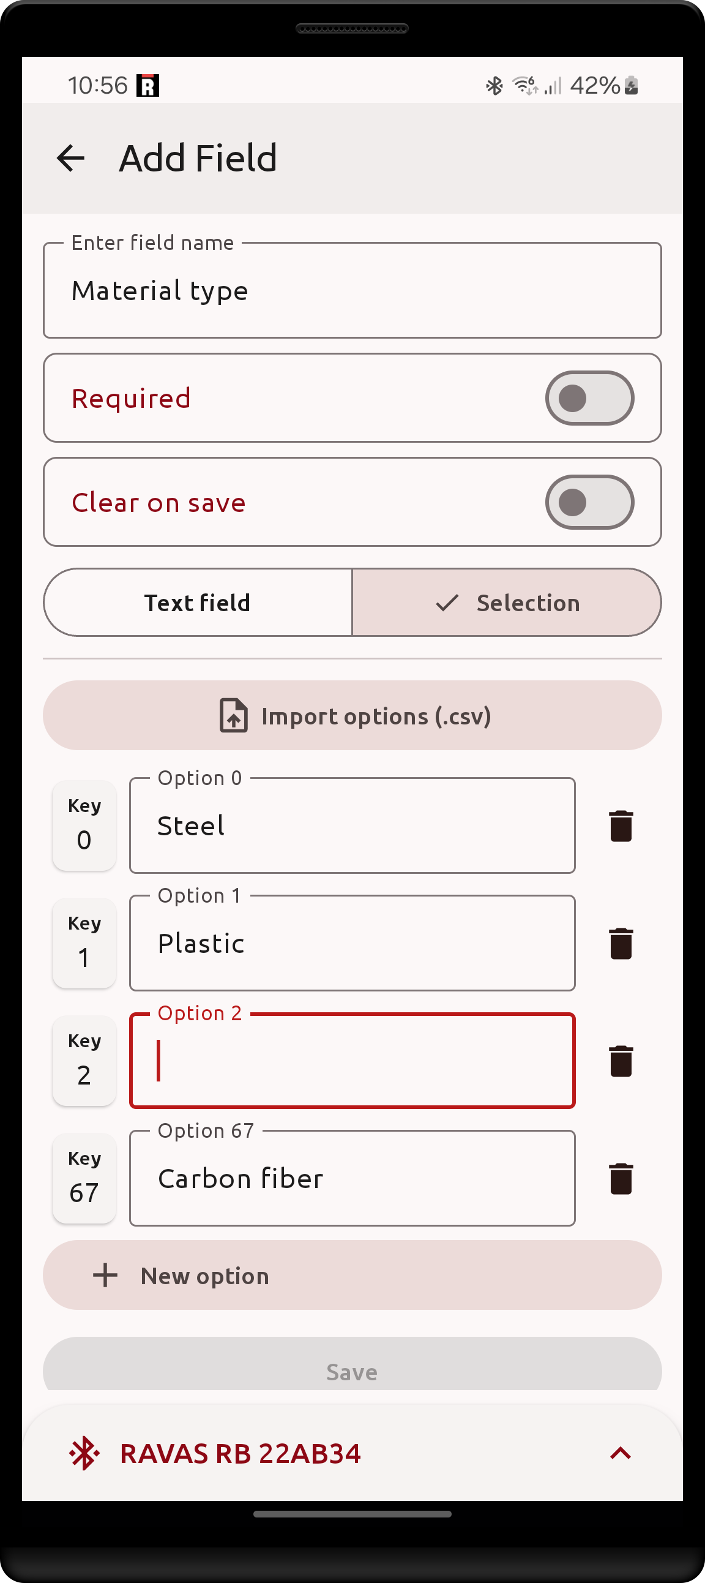The height and width of the screenshot is (1583, 705).
Task: Toggle the Clear on save switch
Action: [x=589, y=502]
